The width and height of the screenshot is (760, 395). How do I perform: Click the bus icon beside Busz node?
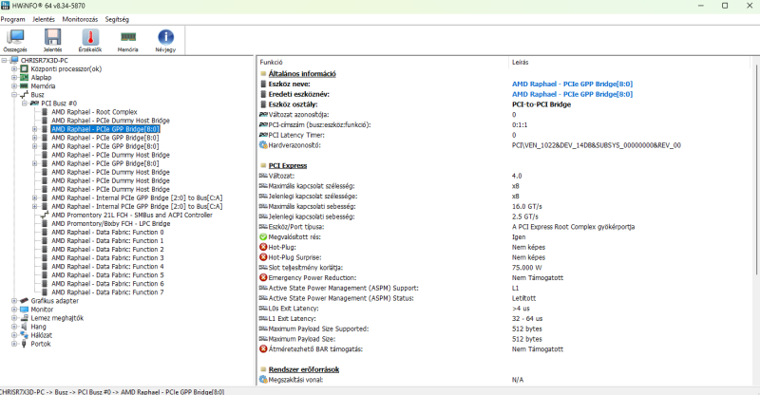coord(25,95)
